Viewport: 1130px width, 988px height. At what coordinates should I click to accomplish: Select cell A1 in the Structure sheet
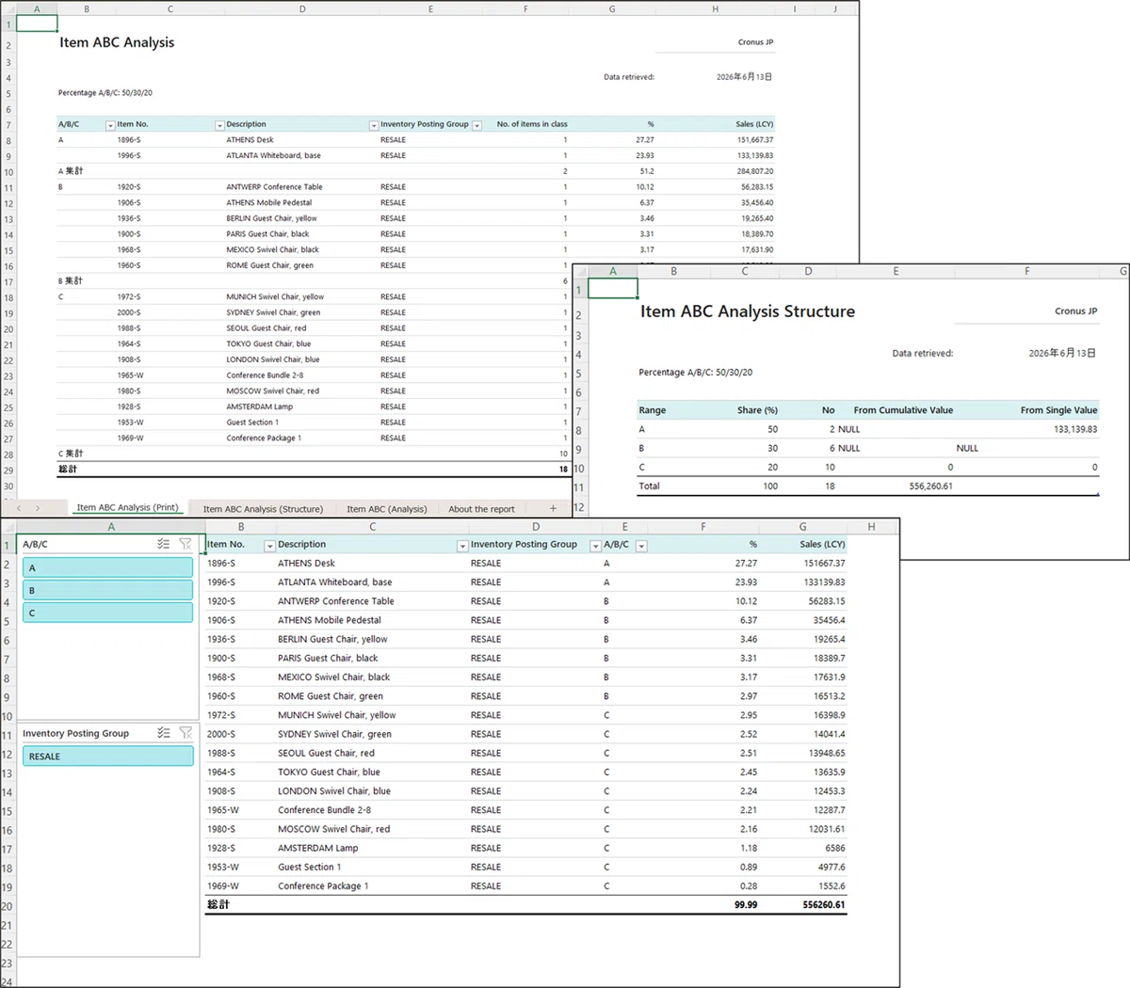pyautogui.click(x=613, y=289)
